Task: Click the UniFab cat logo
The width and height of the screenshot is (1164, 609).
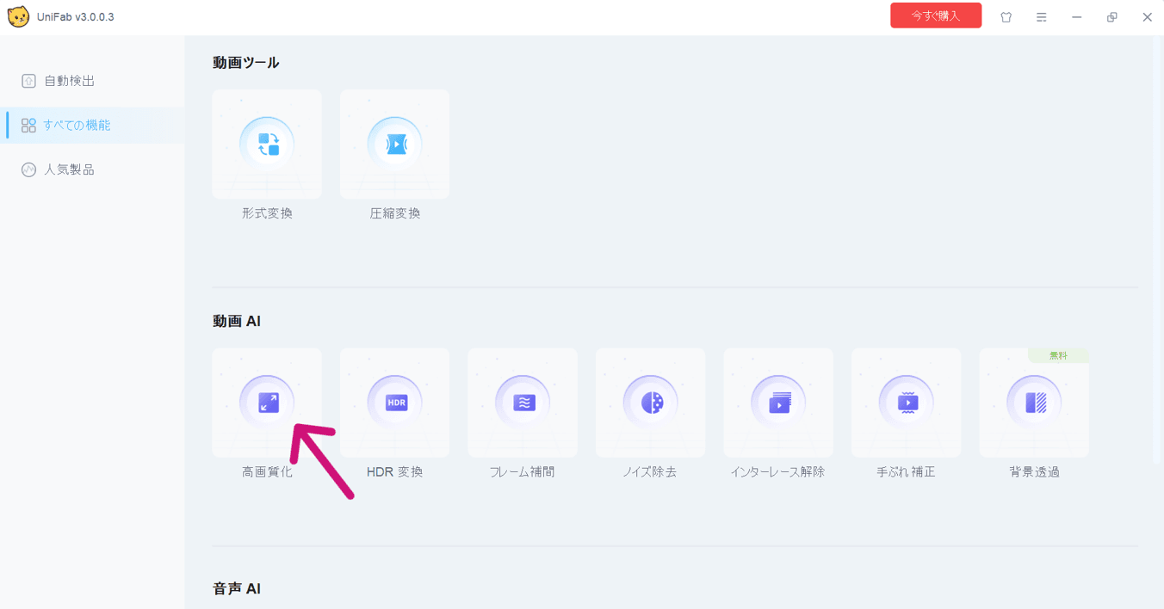Action: [17, 17]
